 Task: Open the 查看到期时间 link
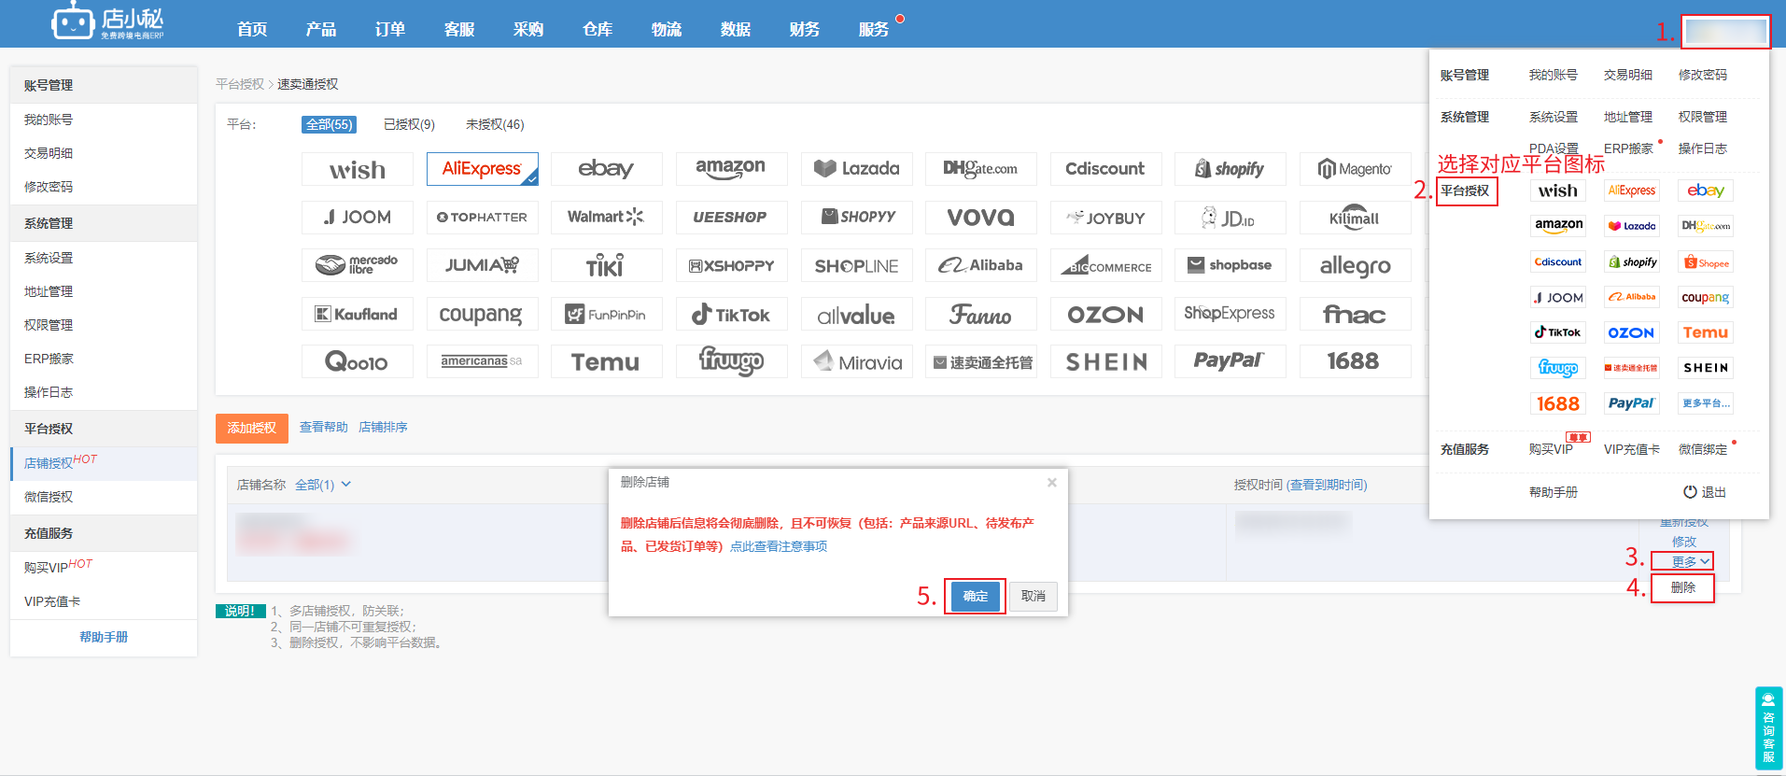(1327, 485)
